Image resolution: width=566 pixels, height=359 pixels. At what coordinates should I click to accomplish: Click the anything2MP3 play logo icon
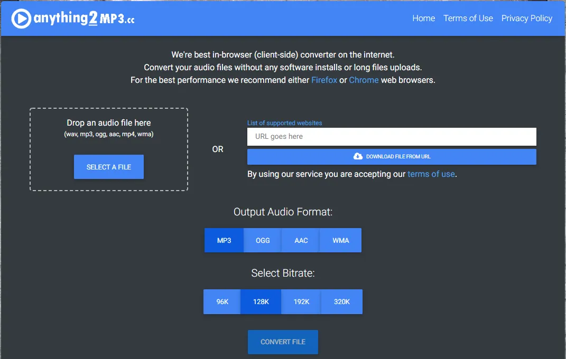click(x=21, y=18)
